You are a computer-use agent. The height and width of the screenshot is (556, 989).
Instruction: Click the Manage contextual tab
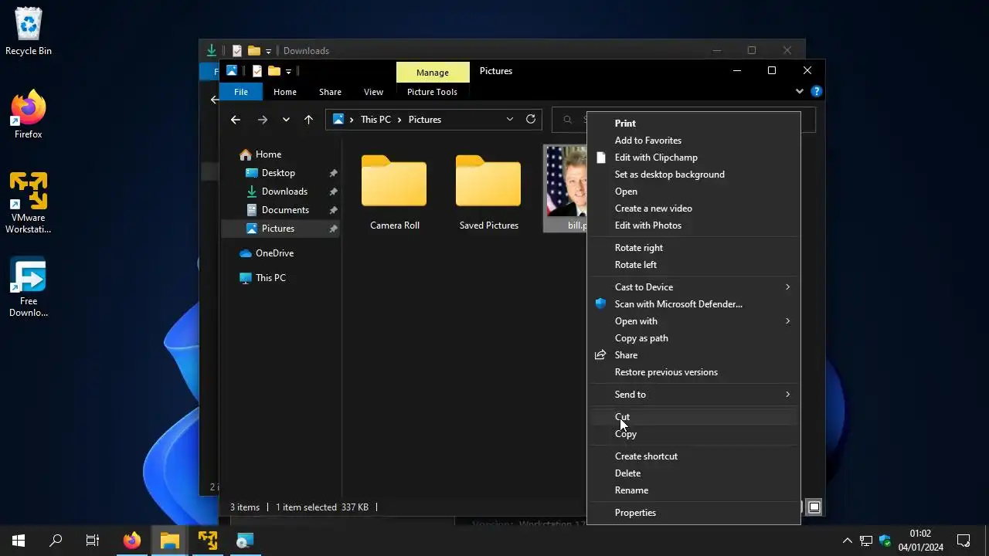coord(433,72)
